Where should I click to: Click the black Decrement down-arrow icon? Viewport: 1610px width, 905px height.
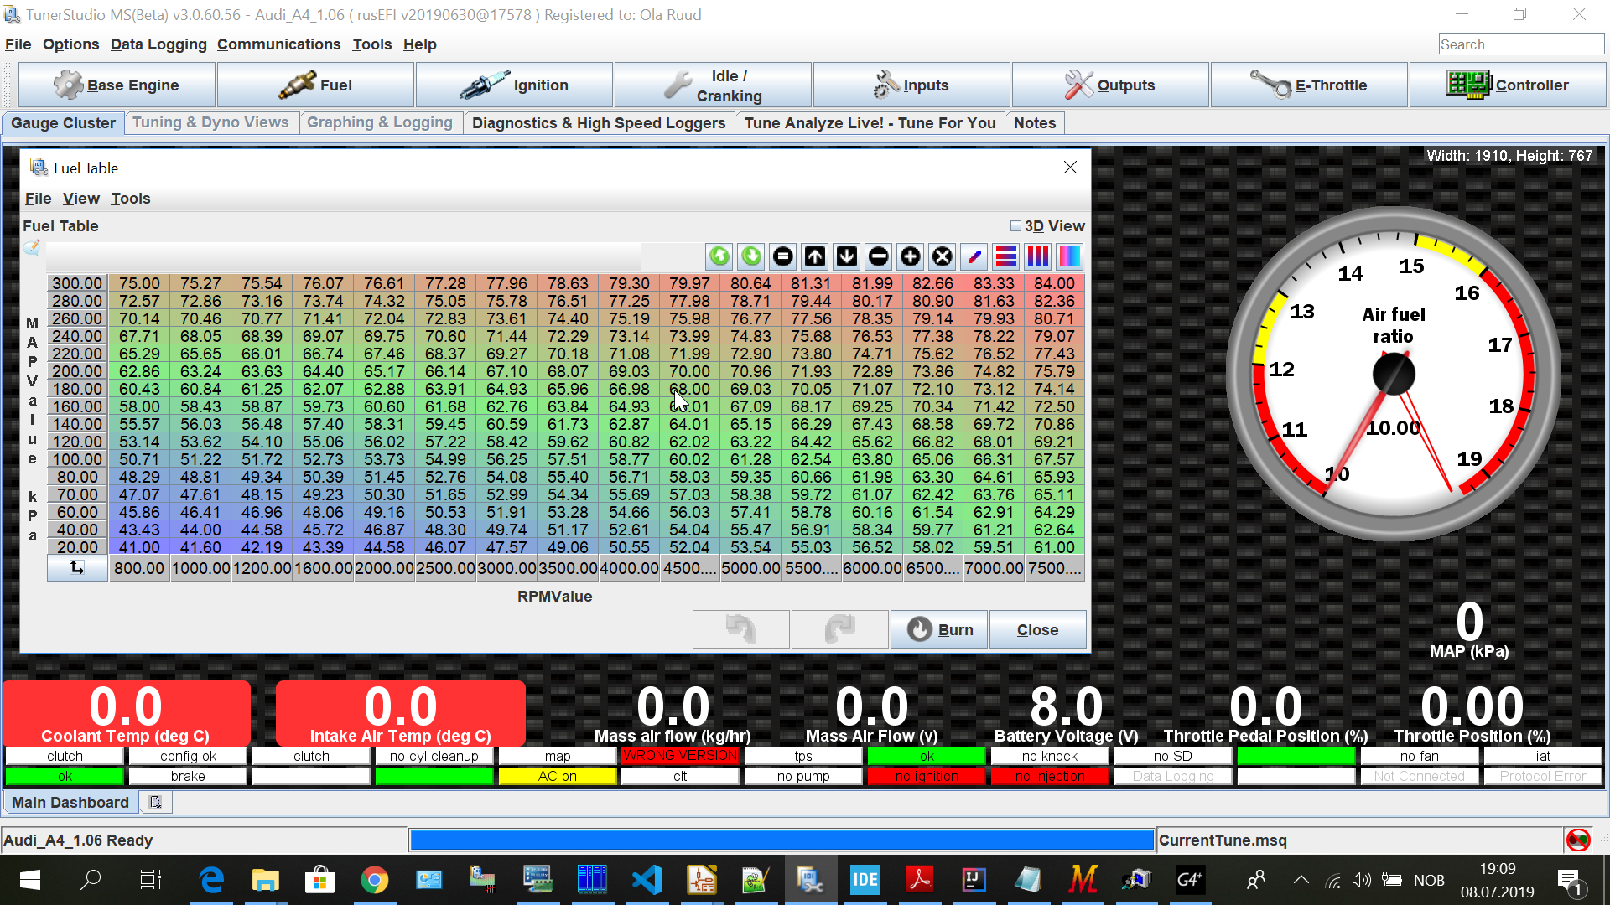coord(847,256)
